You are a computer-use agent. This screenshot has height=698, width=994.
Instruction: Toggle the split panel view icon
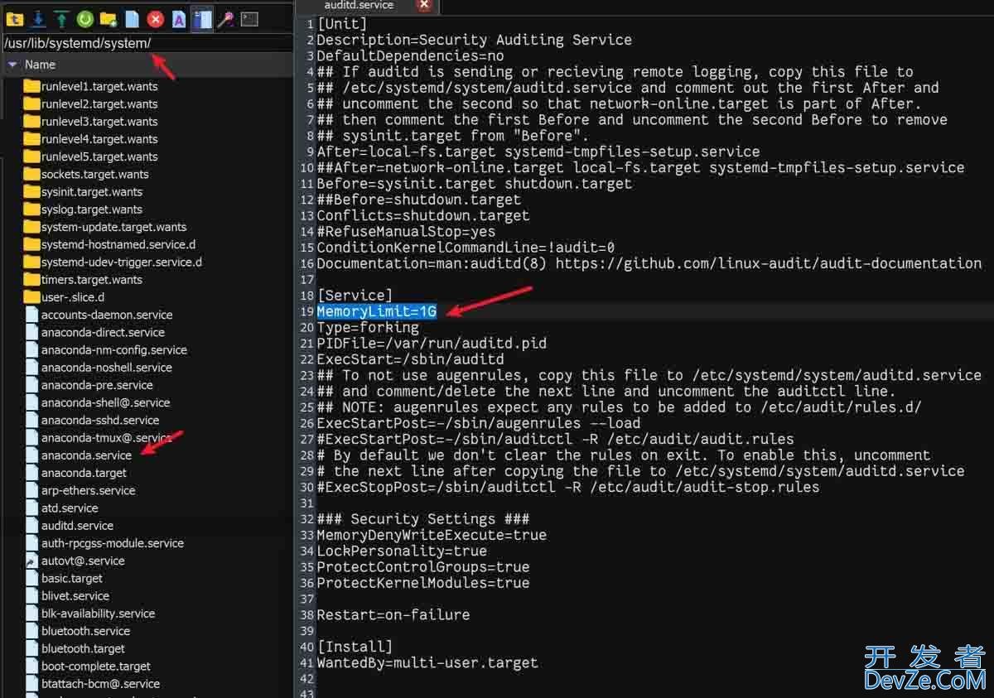coord(202,18)
